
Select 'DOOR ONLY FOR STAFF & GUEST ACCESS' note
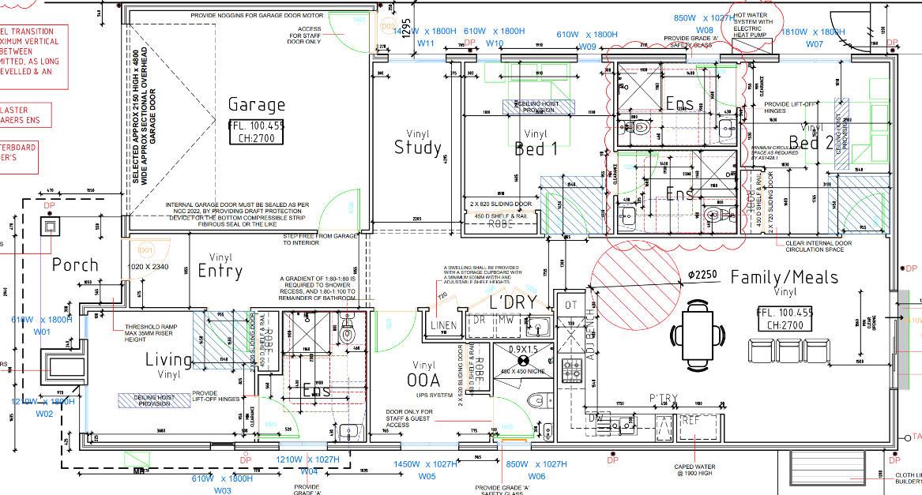click(x=408, y=418)
